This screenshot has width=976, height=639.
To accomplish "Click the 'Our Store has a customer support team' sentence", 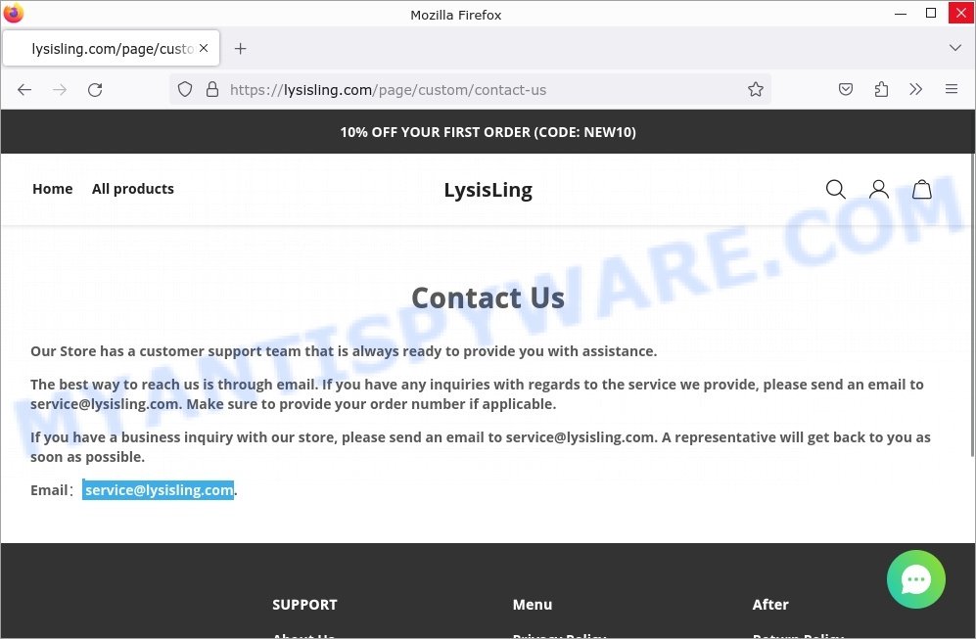I will coord(344,351).
